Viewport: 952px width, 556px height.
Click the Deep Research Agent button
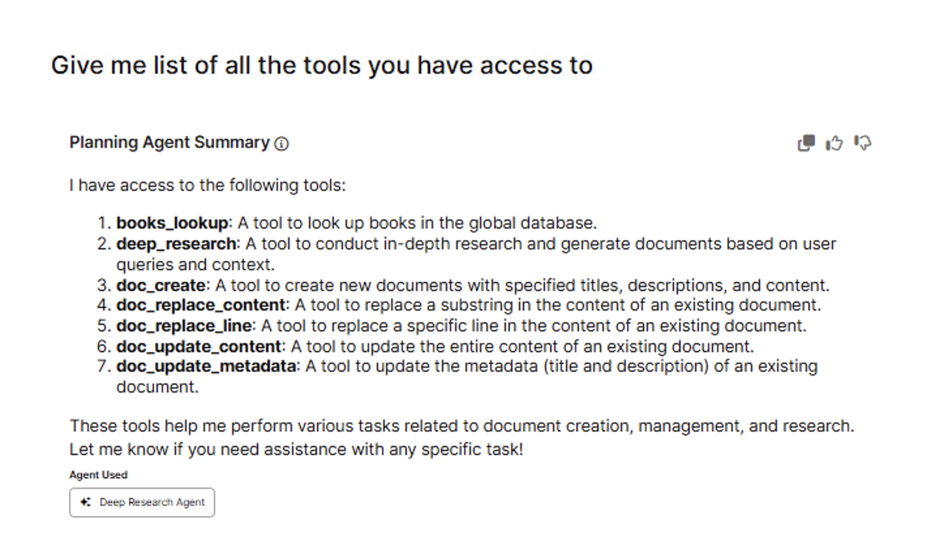pos(141,502)
